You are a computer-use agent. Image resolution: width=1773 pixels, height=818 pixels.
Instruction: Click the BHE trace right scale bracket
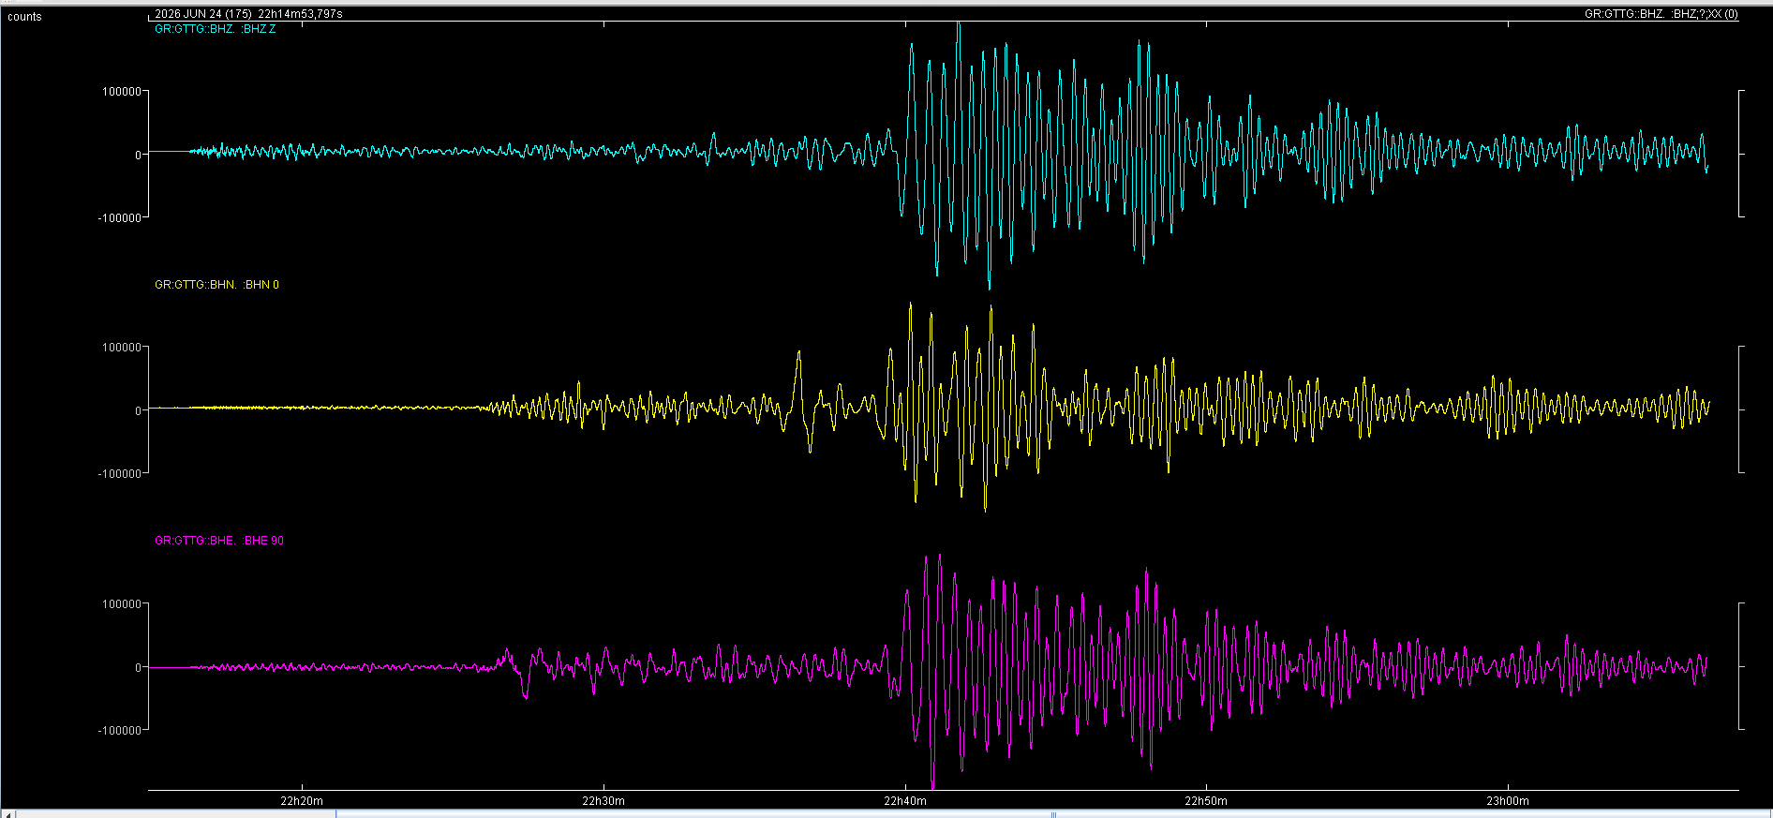click(x=1741, y=666)
